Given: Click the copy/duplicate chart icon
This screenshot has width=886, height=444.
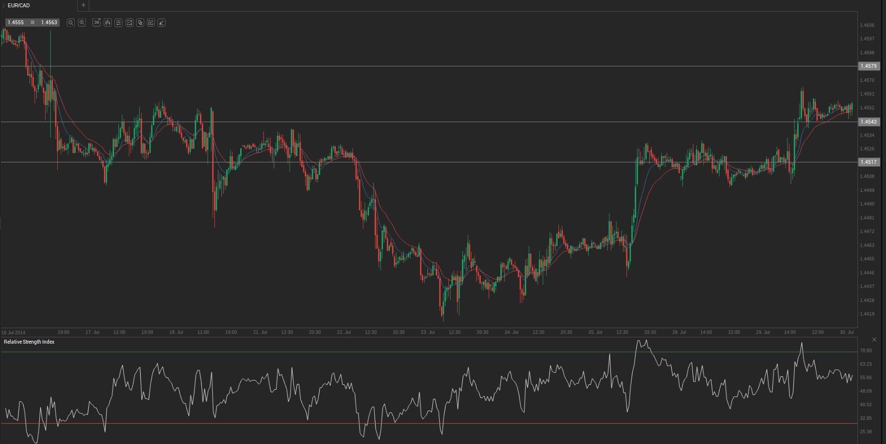Looking at the screenshot, I should (140, 23).
